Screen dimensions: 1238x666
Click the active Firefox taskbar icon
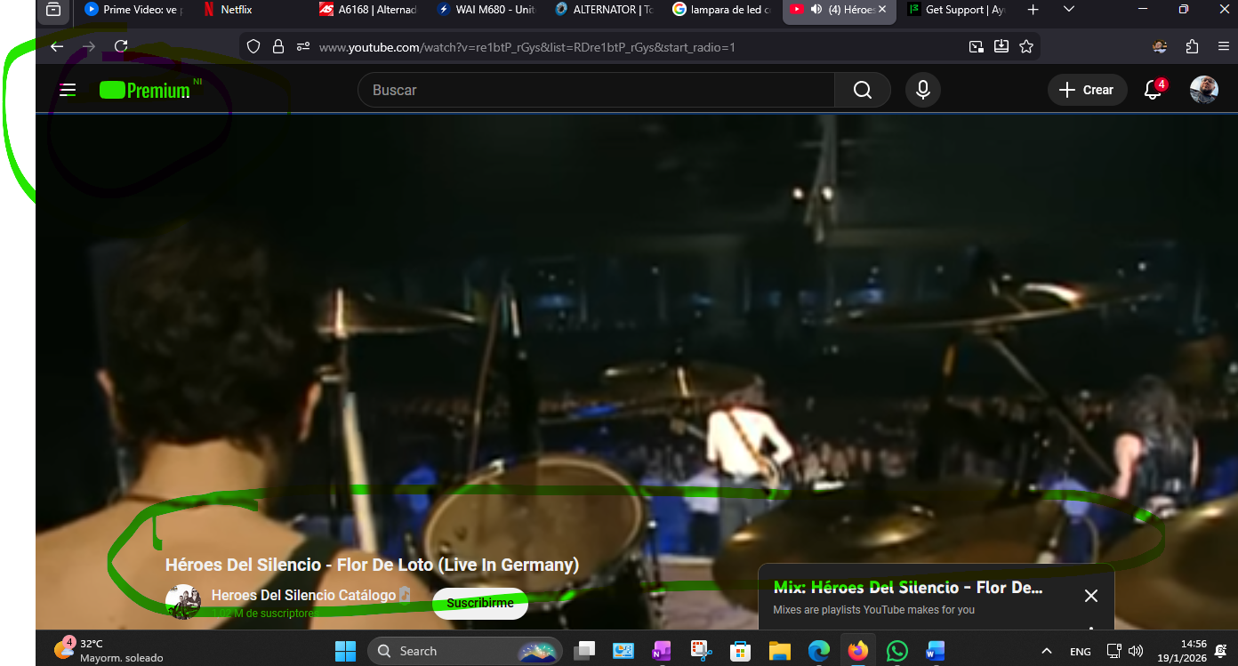(x=857, y=651)
